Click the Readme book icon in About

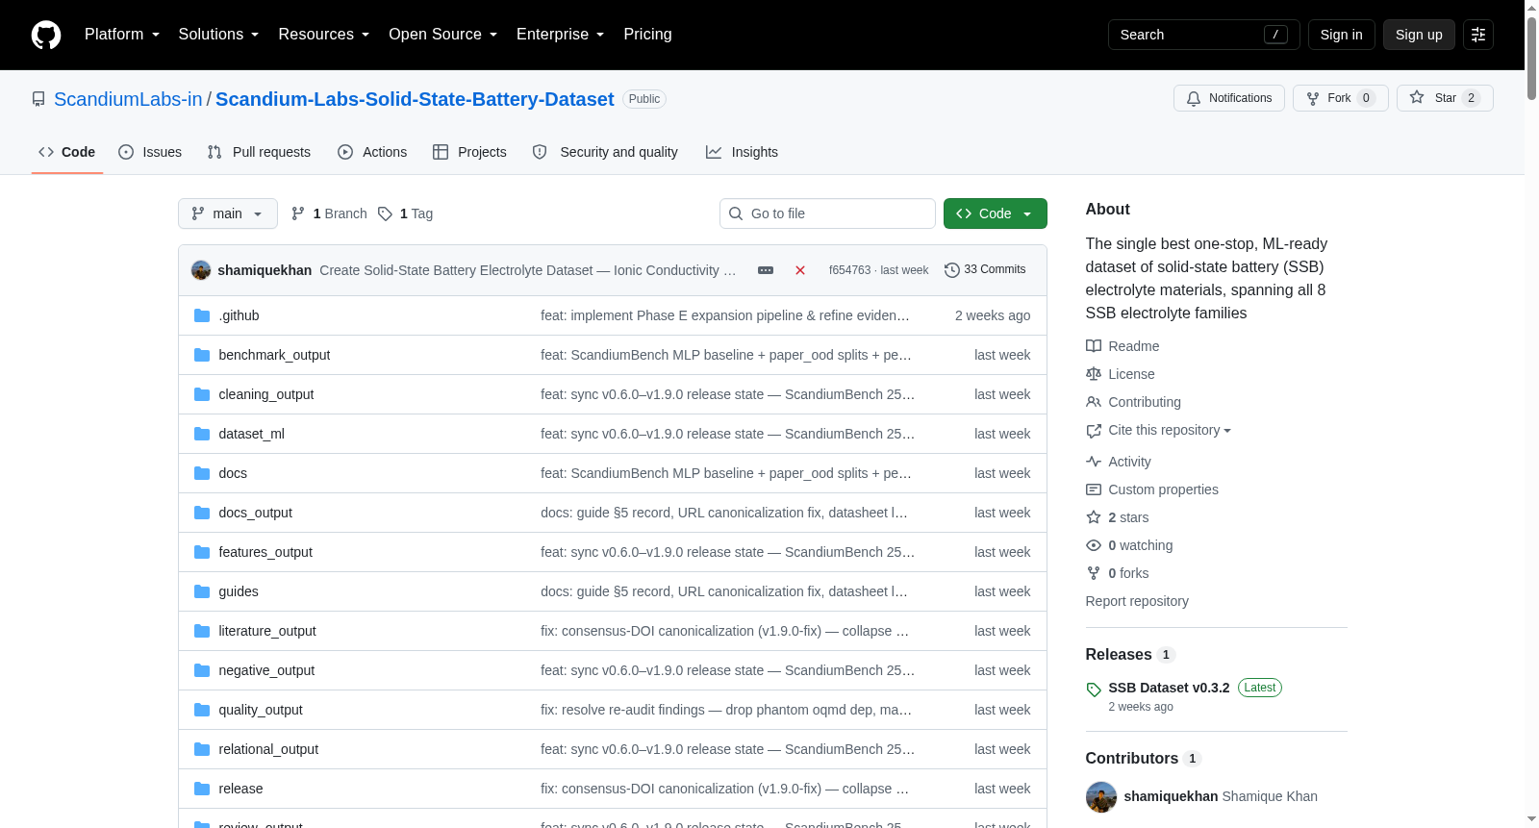click(x=1094, y=346)
